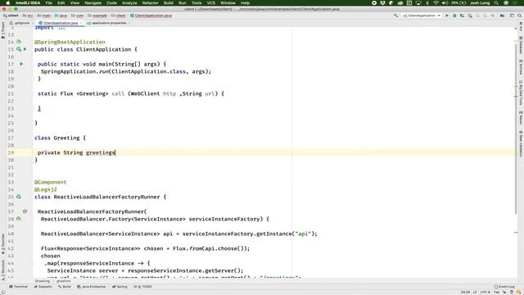Click the gutter icon on line 38

point(19,219)
